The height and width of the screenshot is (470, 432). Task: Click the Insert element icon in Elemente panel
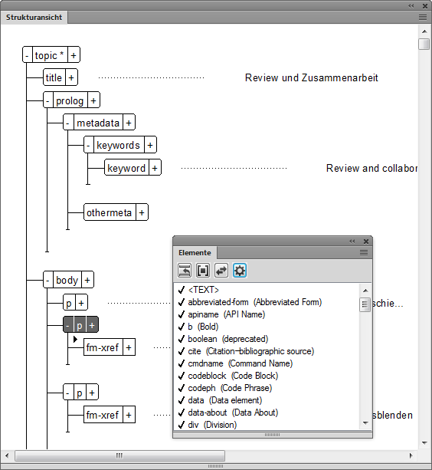click(185, 271)
